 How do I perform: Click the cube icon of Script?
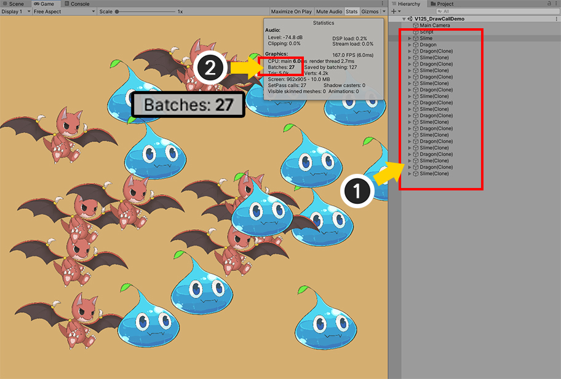pyautogui.click(x=416, y=32)
